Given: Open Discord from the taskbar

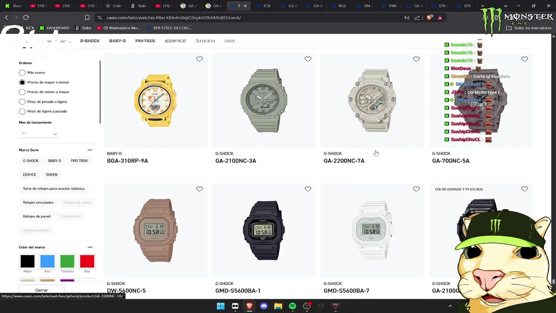Looking at the screenshot, I should pyautogui.click(x=264, y=306).
